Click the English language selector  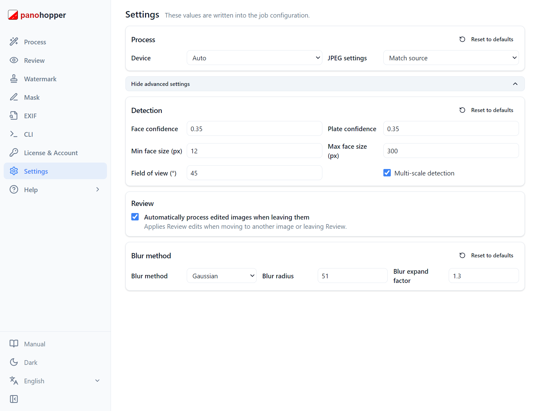tap(55, 381)
